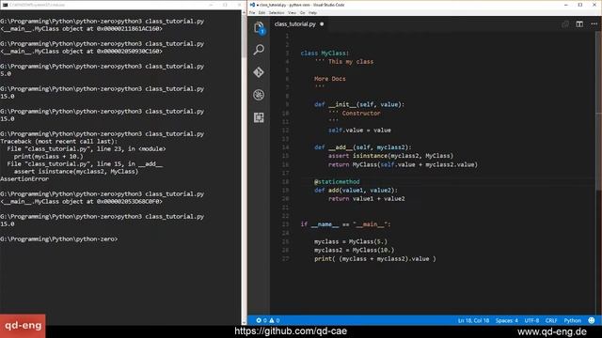Open the View menu in VS Code
Viewport: 602px width, 338px height.
[x=292, y=12]
